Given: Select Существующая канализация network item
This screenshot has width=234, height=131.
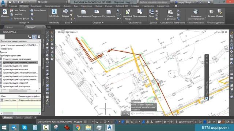Looking at the screenshot, I should point(17,59).
